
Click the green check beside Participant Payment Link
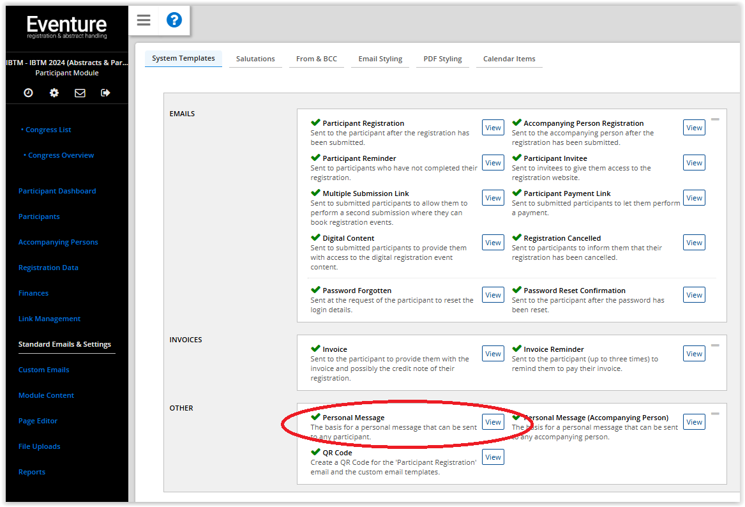click(x=517, y=193)
